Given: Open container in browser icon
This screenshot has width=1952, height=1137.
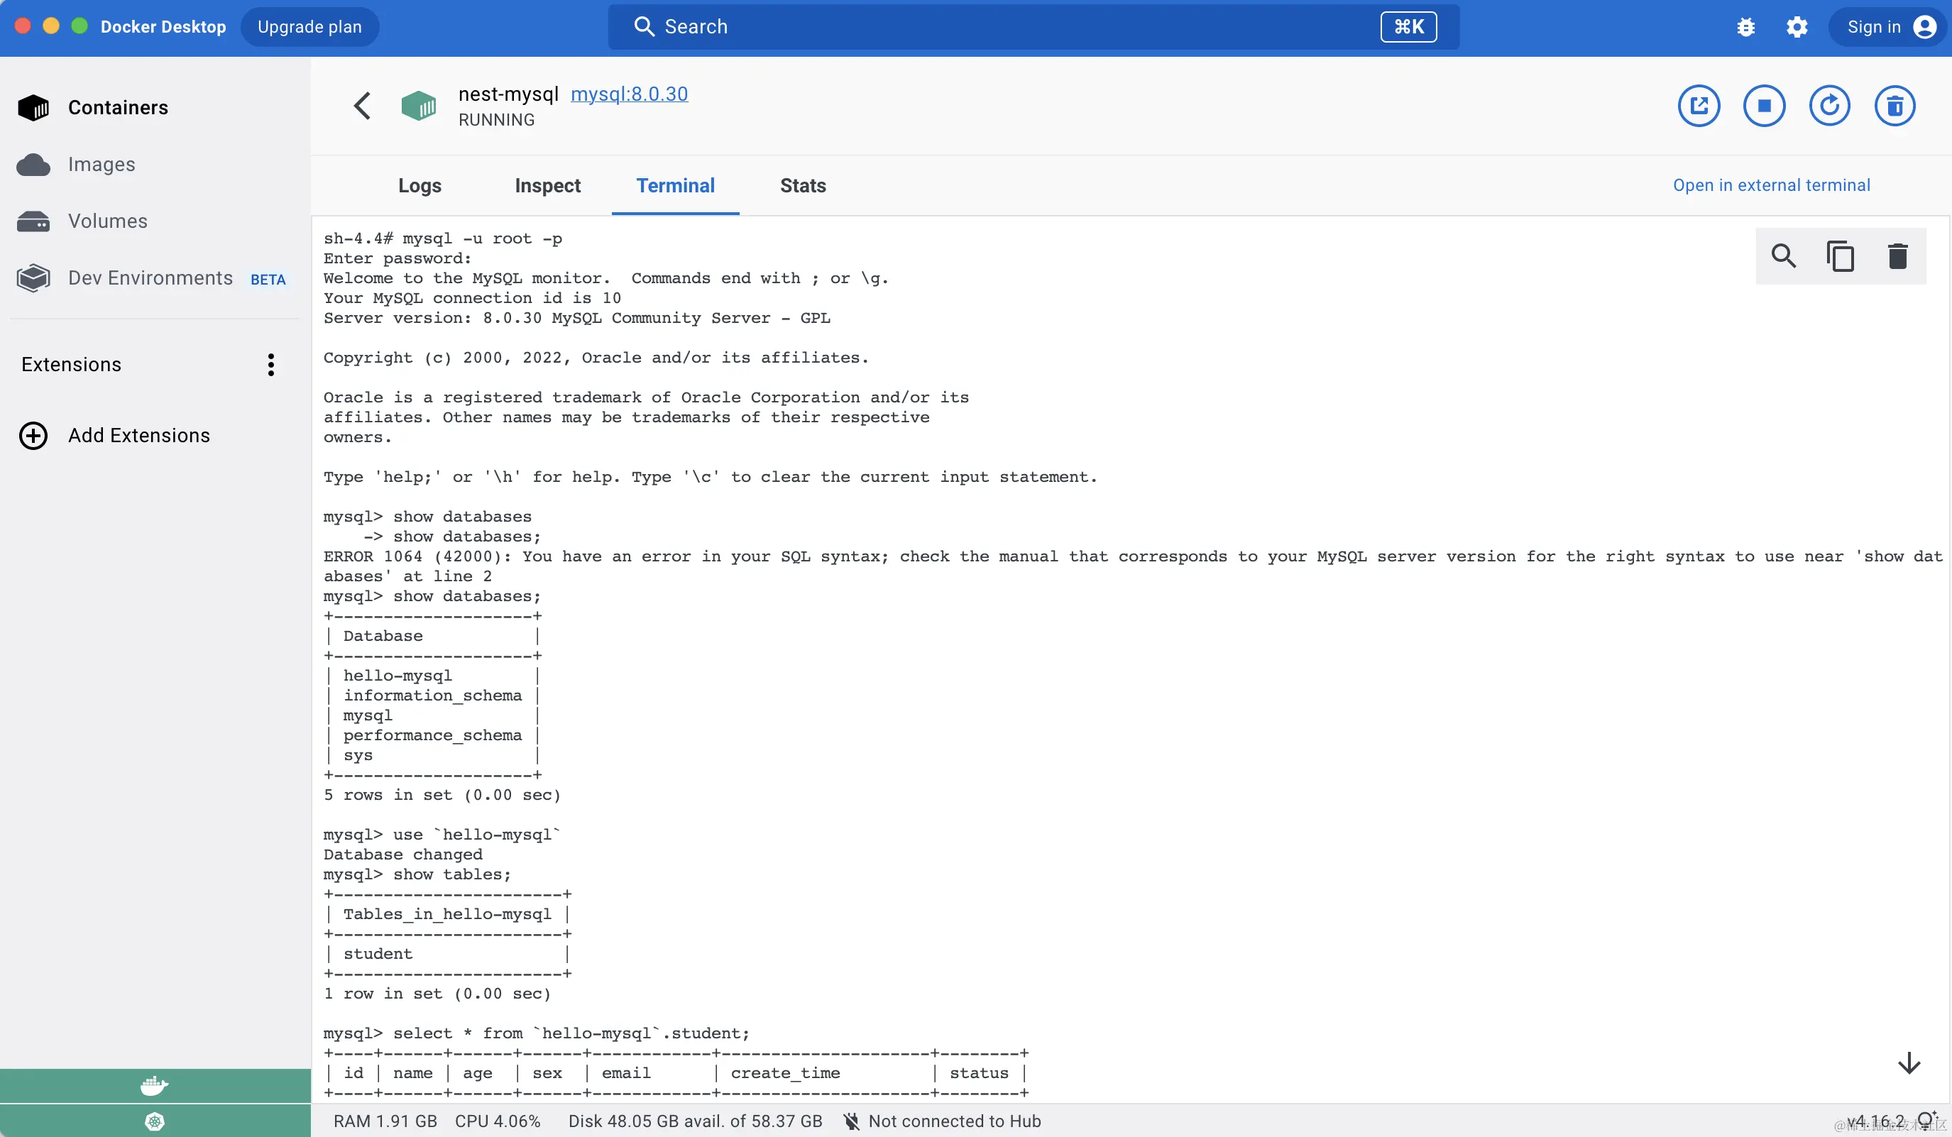Looking at the screenshot, I should (1699, 105).
